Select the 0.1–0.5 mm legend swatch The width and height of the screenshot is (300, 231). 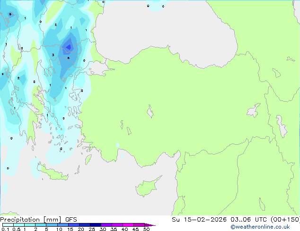(x=8, y=225)
